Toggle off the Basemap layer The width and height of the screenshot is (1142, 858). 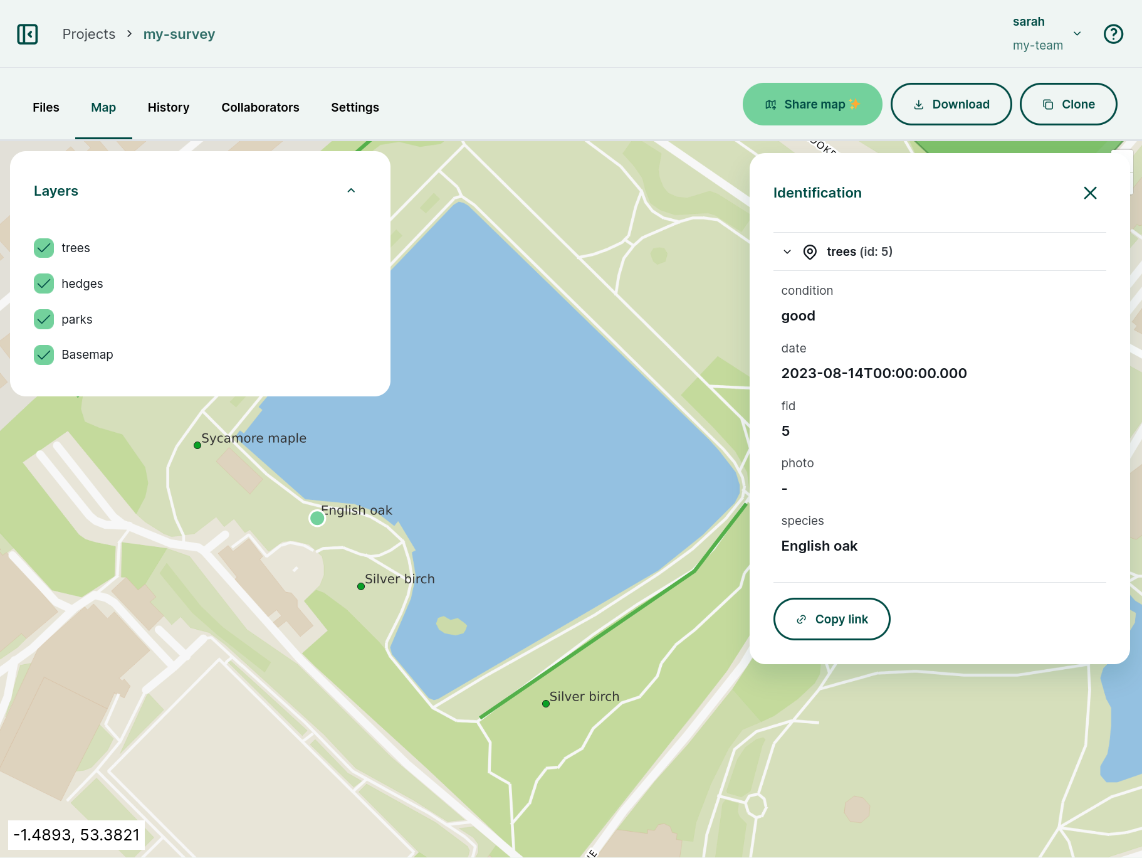pos(43,354)
